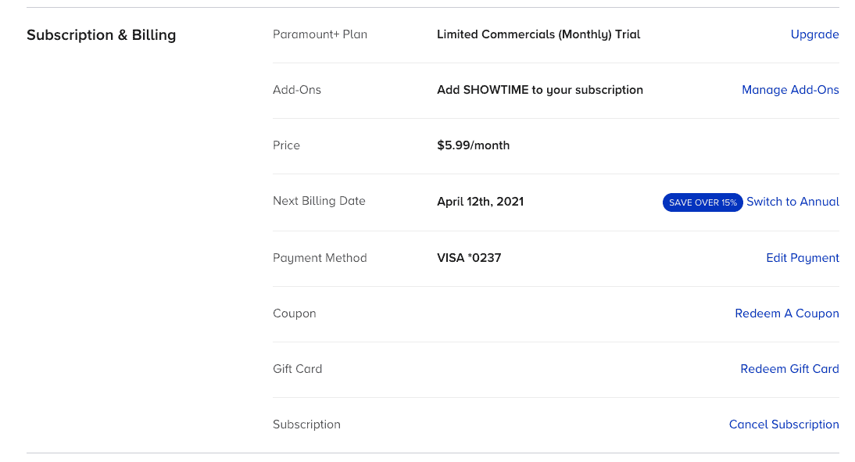Click the VISA *0237 payment entry
Image resolution: width=855 pixels, height=462 pixels.
[x=469, y=258]
